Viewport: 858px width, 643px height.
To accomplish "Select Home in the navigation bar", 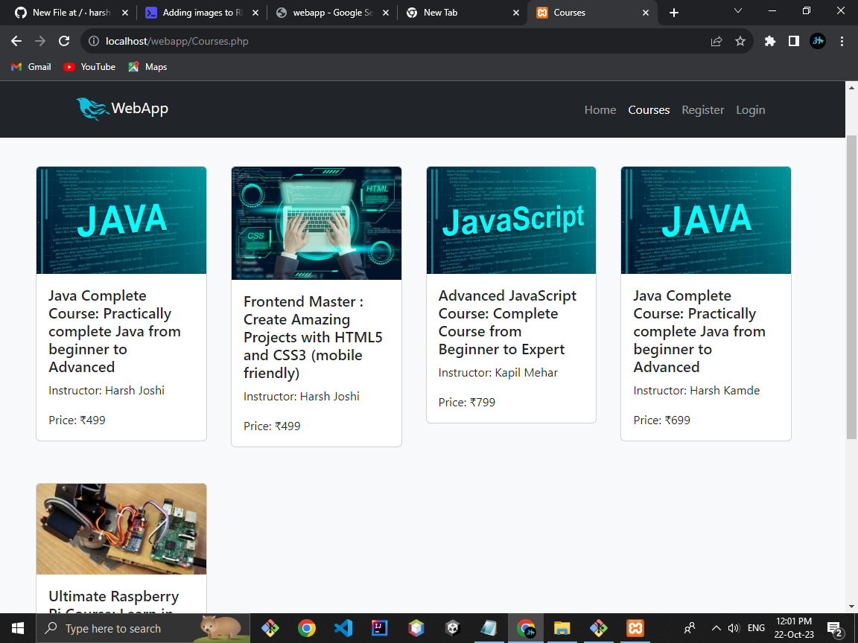I will coord(600,109).
